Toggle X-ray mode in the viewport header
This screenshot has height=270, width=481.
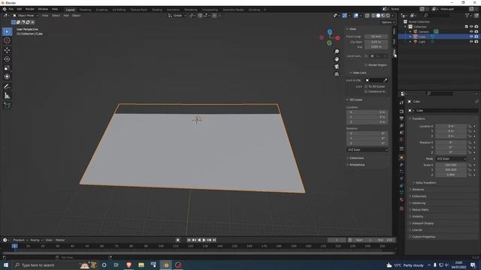tap(367, 15)
